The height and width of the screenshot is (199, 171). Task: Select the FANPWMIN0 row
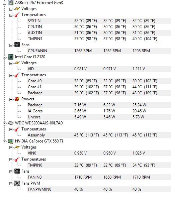coord(99,189)
